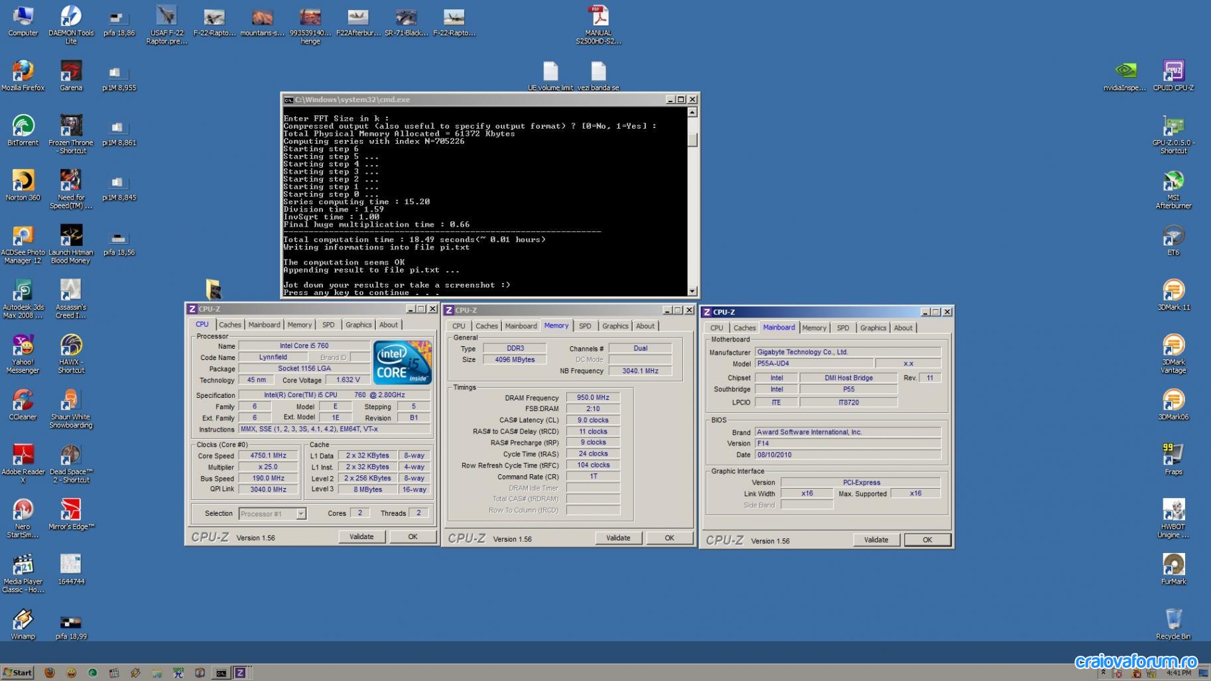The height and width of the screenshot is (681, 1211).
Task: Open the pifa 18,99 desktop file
Action: tap(71, 628)
